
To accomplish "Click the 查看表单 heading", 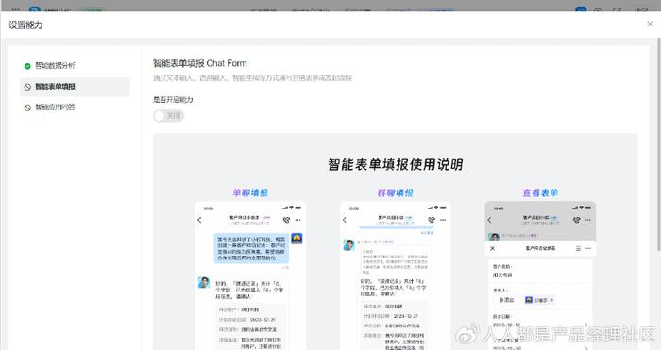I will (540, 192).
